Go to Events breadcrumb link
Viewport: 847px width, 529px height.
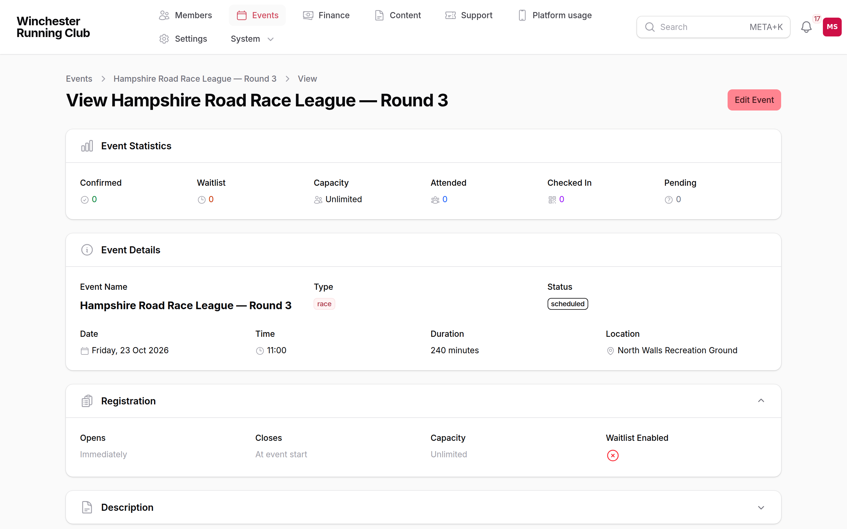pyautogui.click(x=79, y=79)
